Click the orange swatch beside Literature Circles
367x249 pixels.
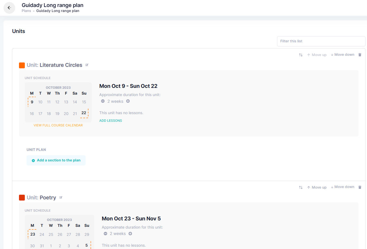tap(22, 65)
